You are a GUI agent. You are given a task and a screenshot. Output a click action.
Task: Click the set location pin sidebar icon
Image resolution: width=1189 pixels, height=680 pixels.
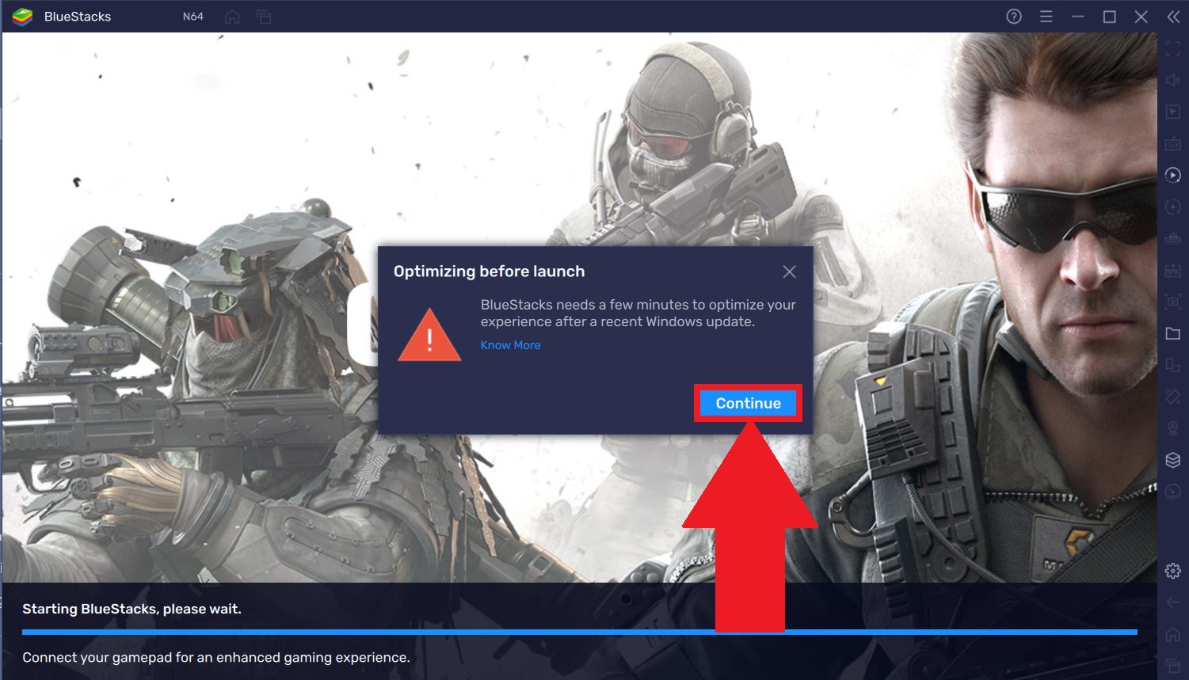[x=1173, y=428]
